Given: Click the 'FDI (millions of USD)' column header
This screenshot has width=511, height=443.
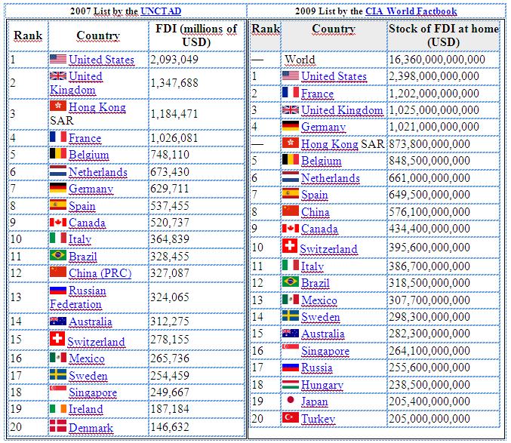Looking at the screenshot, I should click(197, 35).
